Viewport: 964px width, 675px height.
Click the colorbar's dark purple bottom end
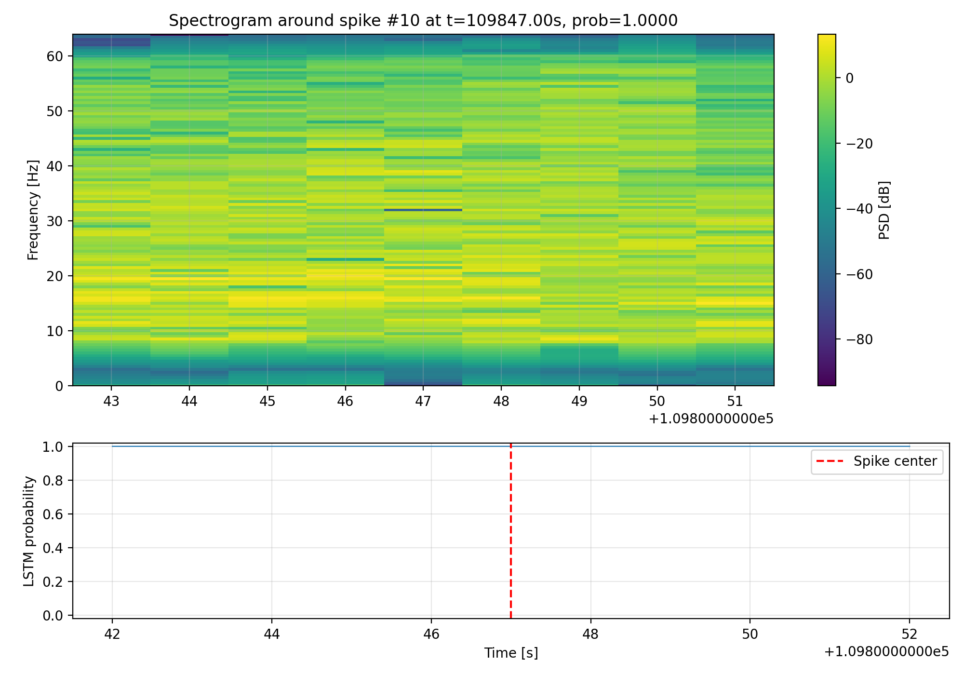pos(827,382)
